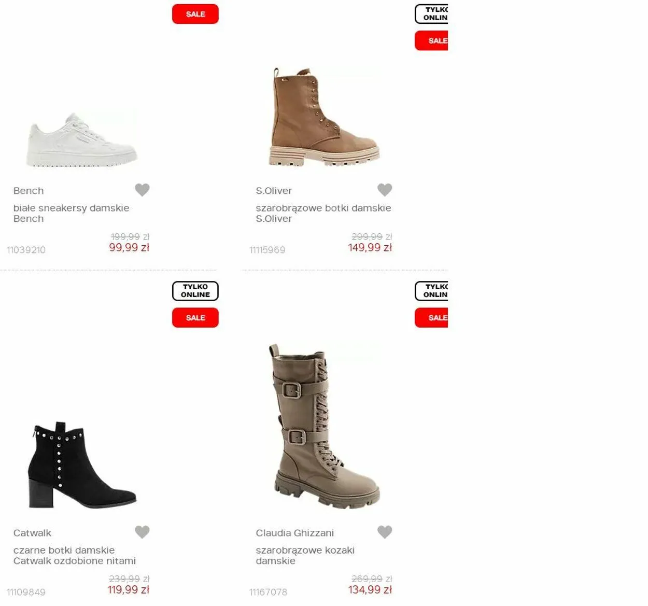This screenshot has height=606, width=648.
Task: Open 'szarobrązowe kozaki damskie' product link
Action: [x=305, y=555]
